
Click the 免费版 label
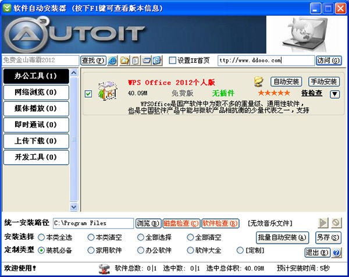tap(182, 93)
